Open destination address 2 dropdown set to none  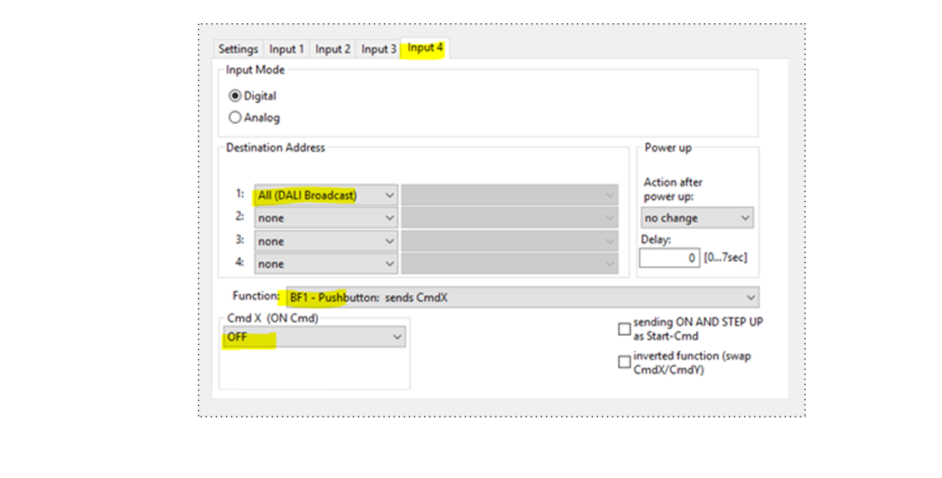326,218
